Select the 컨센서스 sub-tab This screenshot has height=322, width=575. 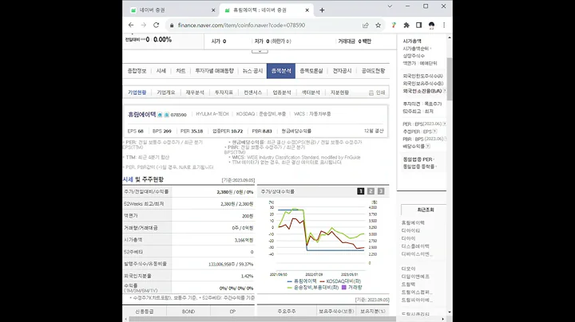pyautogui.click(x=252, y=92)
